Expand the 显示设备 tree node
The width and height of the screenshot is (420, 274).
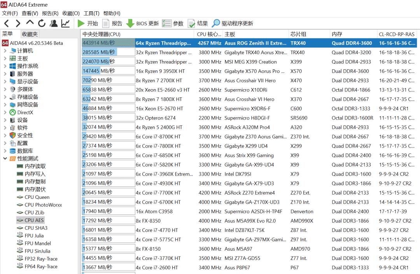5,81
